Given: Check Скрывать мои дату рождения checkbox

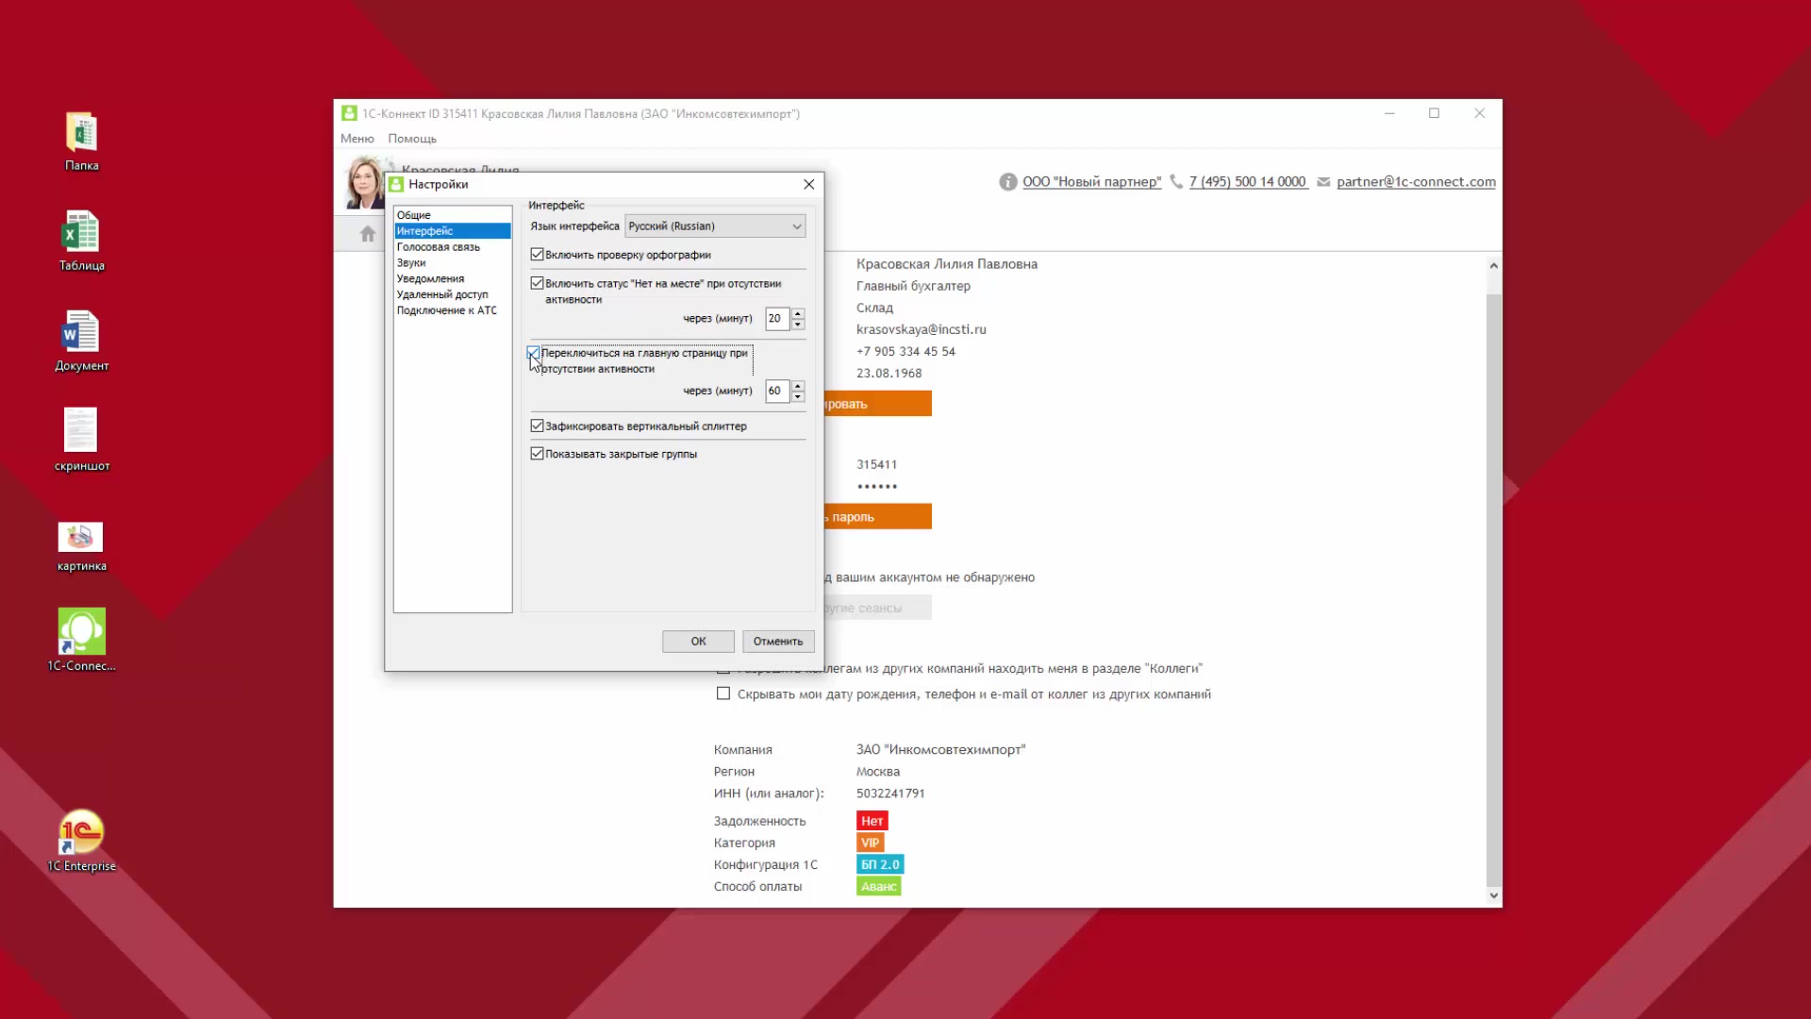Looking at the screenshot, I should (x=723, y=693).
